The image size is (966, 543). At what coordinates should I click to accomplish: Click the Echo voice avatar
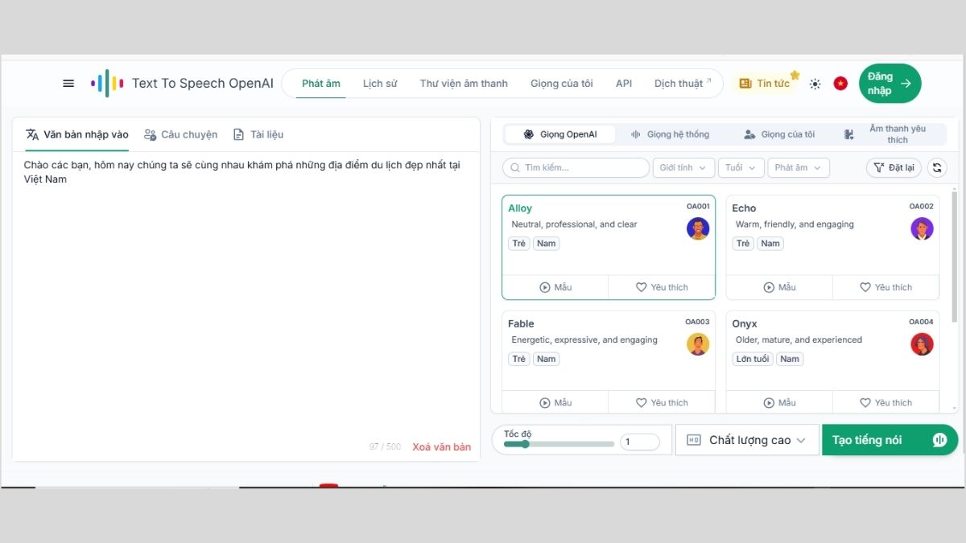click(922, 228)
